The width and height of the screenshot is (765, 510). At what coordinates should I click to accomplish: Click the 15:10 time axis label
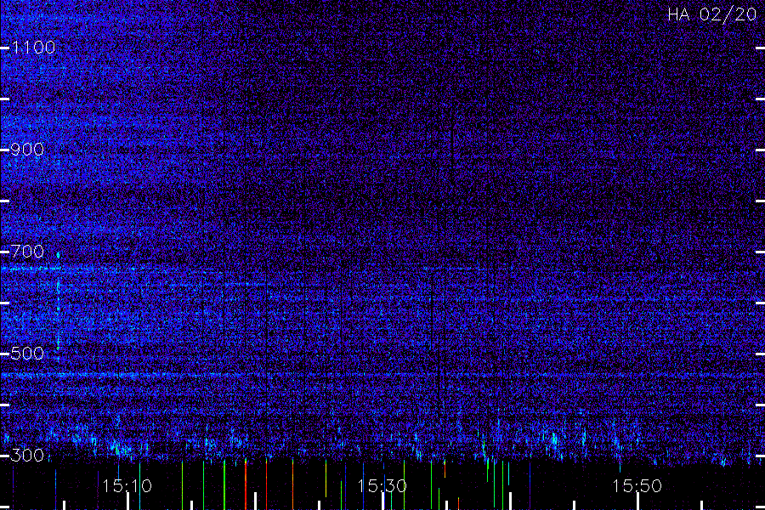click(x=127, y=486)
